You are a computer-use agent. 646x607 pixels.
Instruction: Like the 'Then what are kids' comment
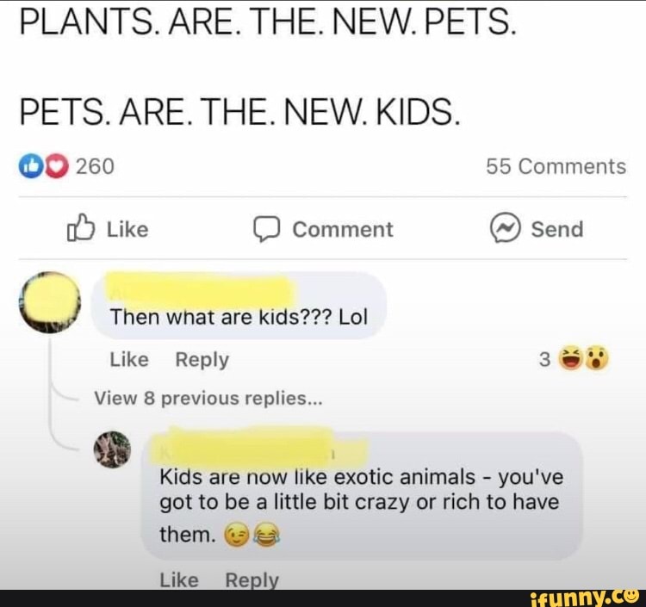pos(129,360)
